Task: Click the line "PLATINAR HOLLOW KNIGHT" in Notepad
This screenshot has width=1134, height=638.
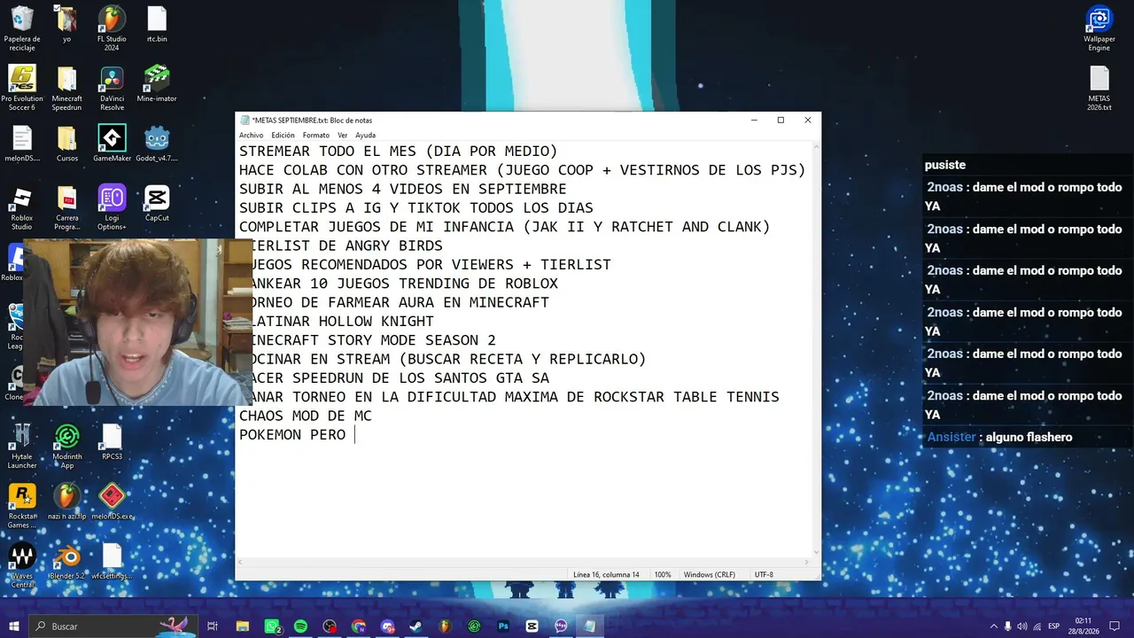Action: (x=337, y=322)
